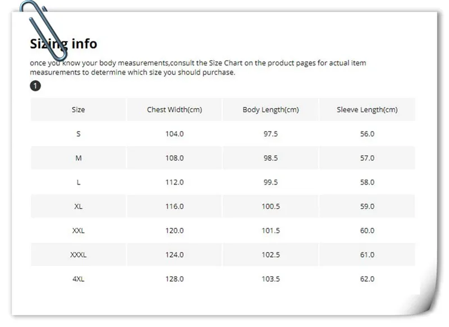
Task: Click chest width value 128.0
Action: tap(175, 278)
